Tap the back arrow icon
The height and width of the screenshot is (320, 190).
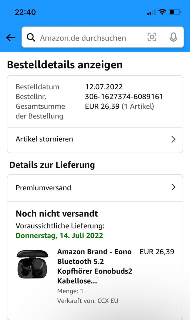click(11, 38)
